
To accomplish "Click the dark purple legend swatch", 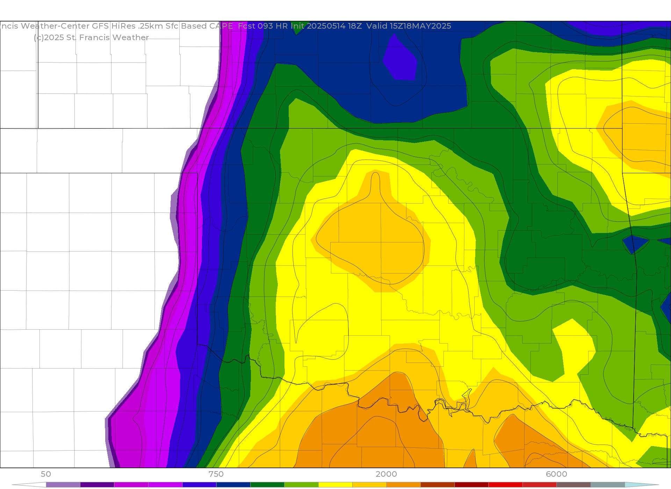I will tap(97, 485).
